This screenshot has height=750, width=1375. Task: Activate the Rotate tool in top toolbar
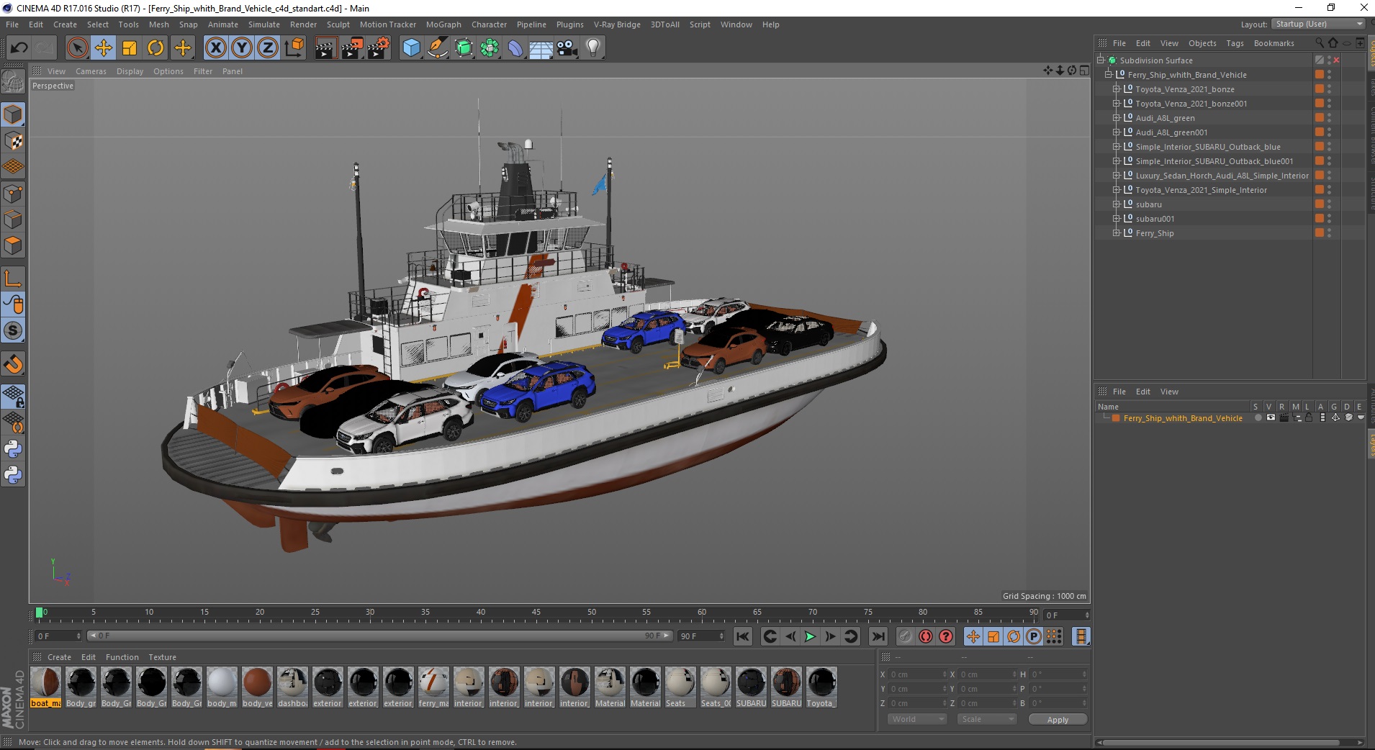pos(155,48)
